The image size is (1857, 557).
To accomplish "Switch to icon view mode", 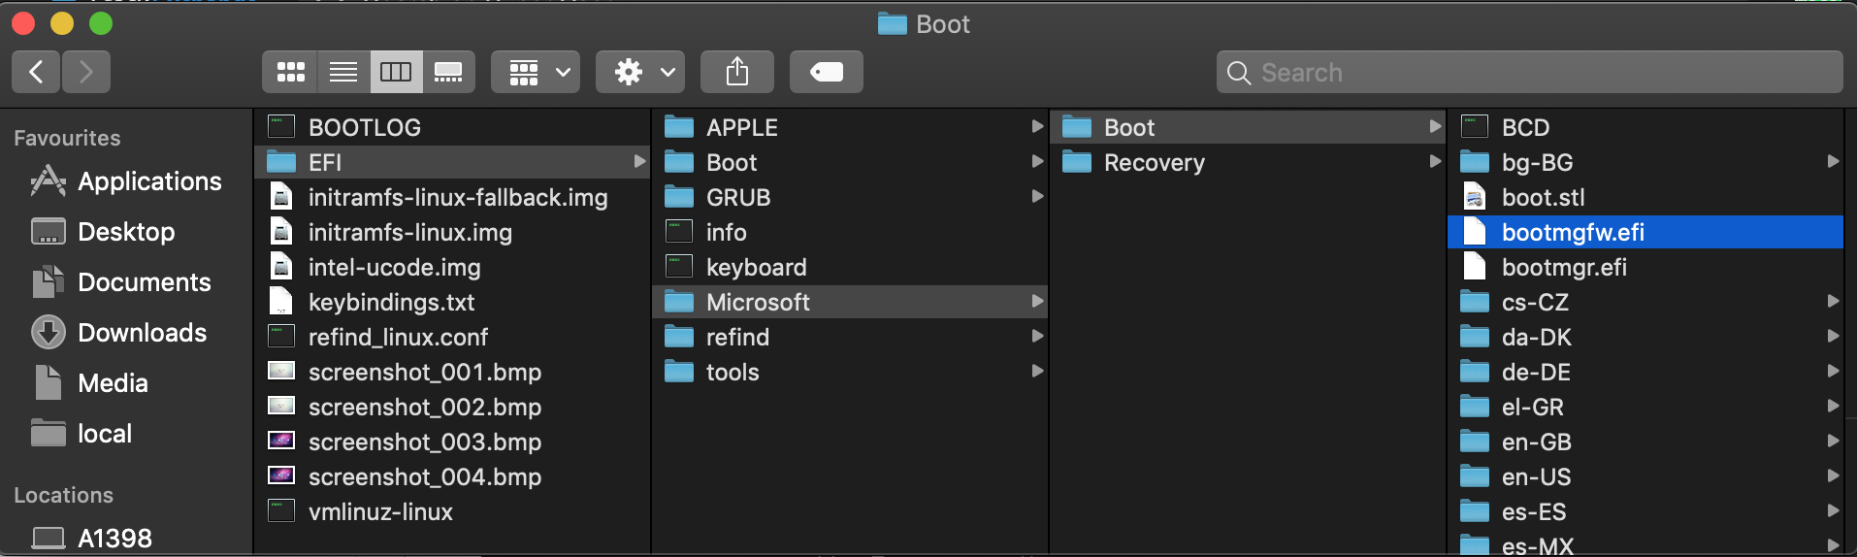I will (290, 72).
